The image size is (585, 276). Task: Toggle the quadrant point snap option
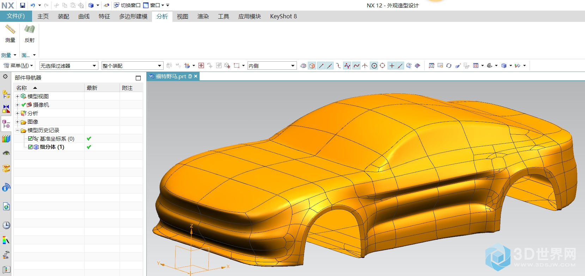383,66
